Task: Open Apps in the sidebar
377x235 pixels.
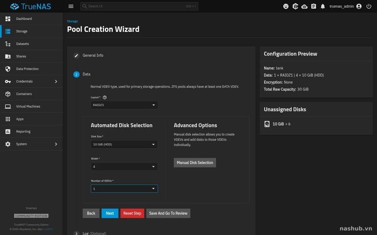Action: pyautogui.click(x=31, y=119)
